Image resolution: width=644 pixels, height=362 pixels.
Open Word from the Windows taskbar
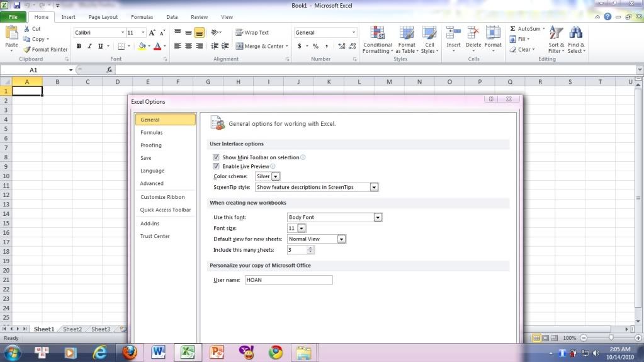(158, 352)
